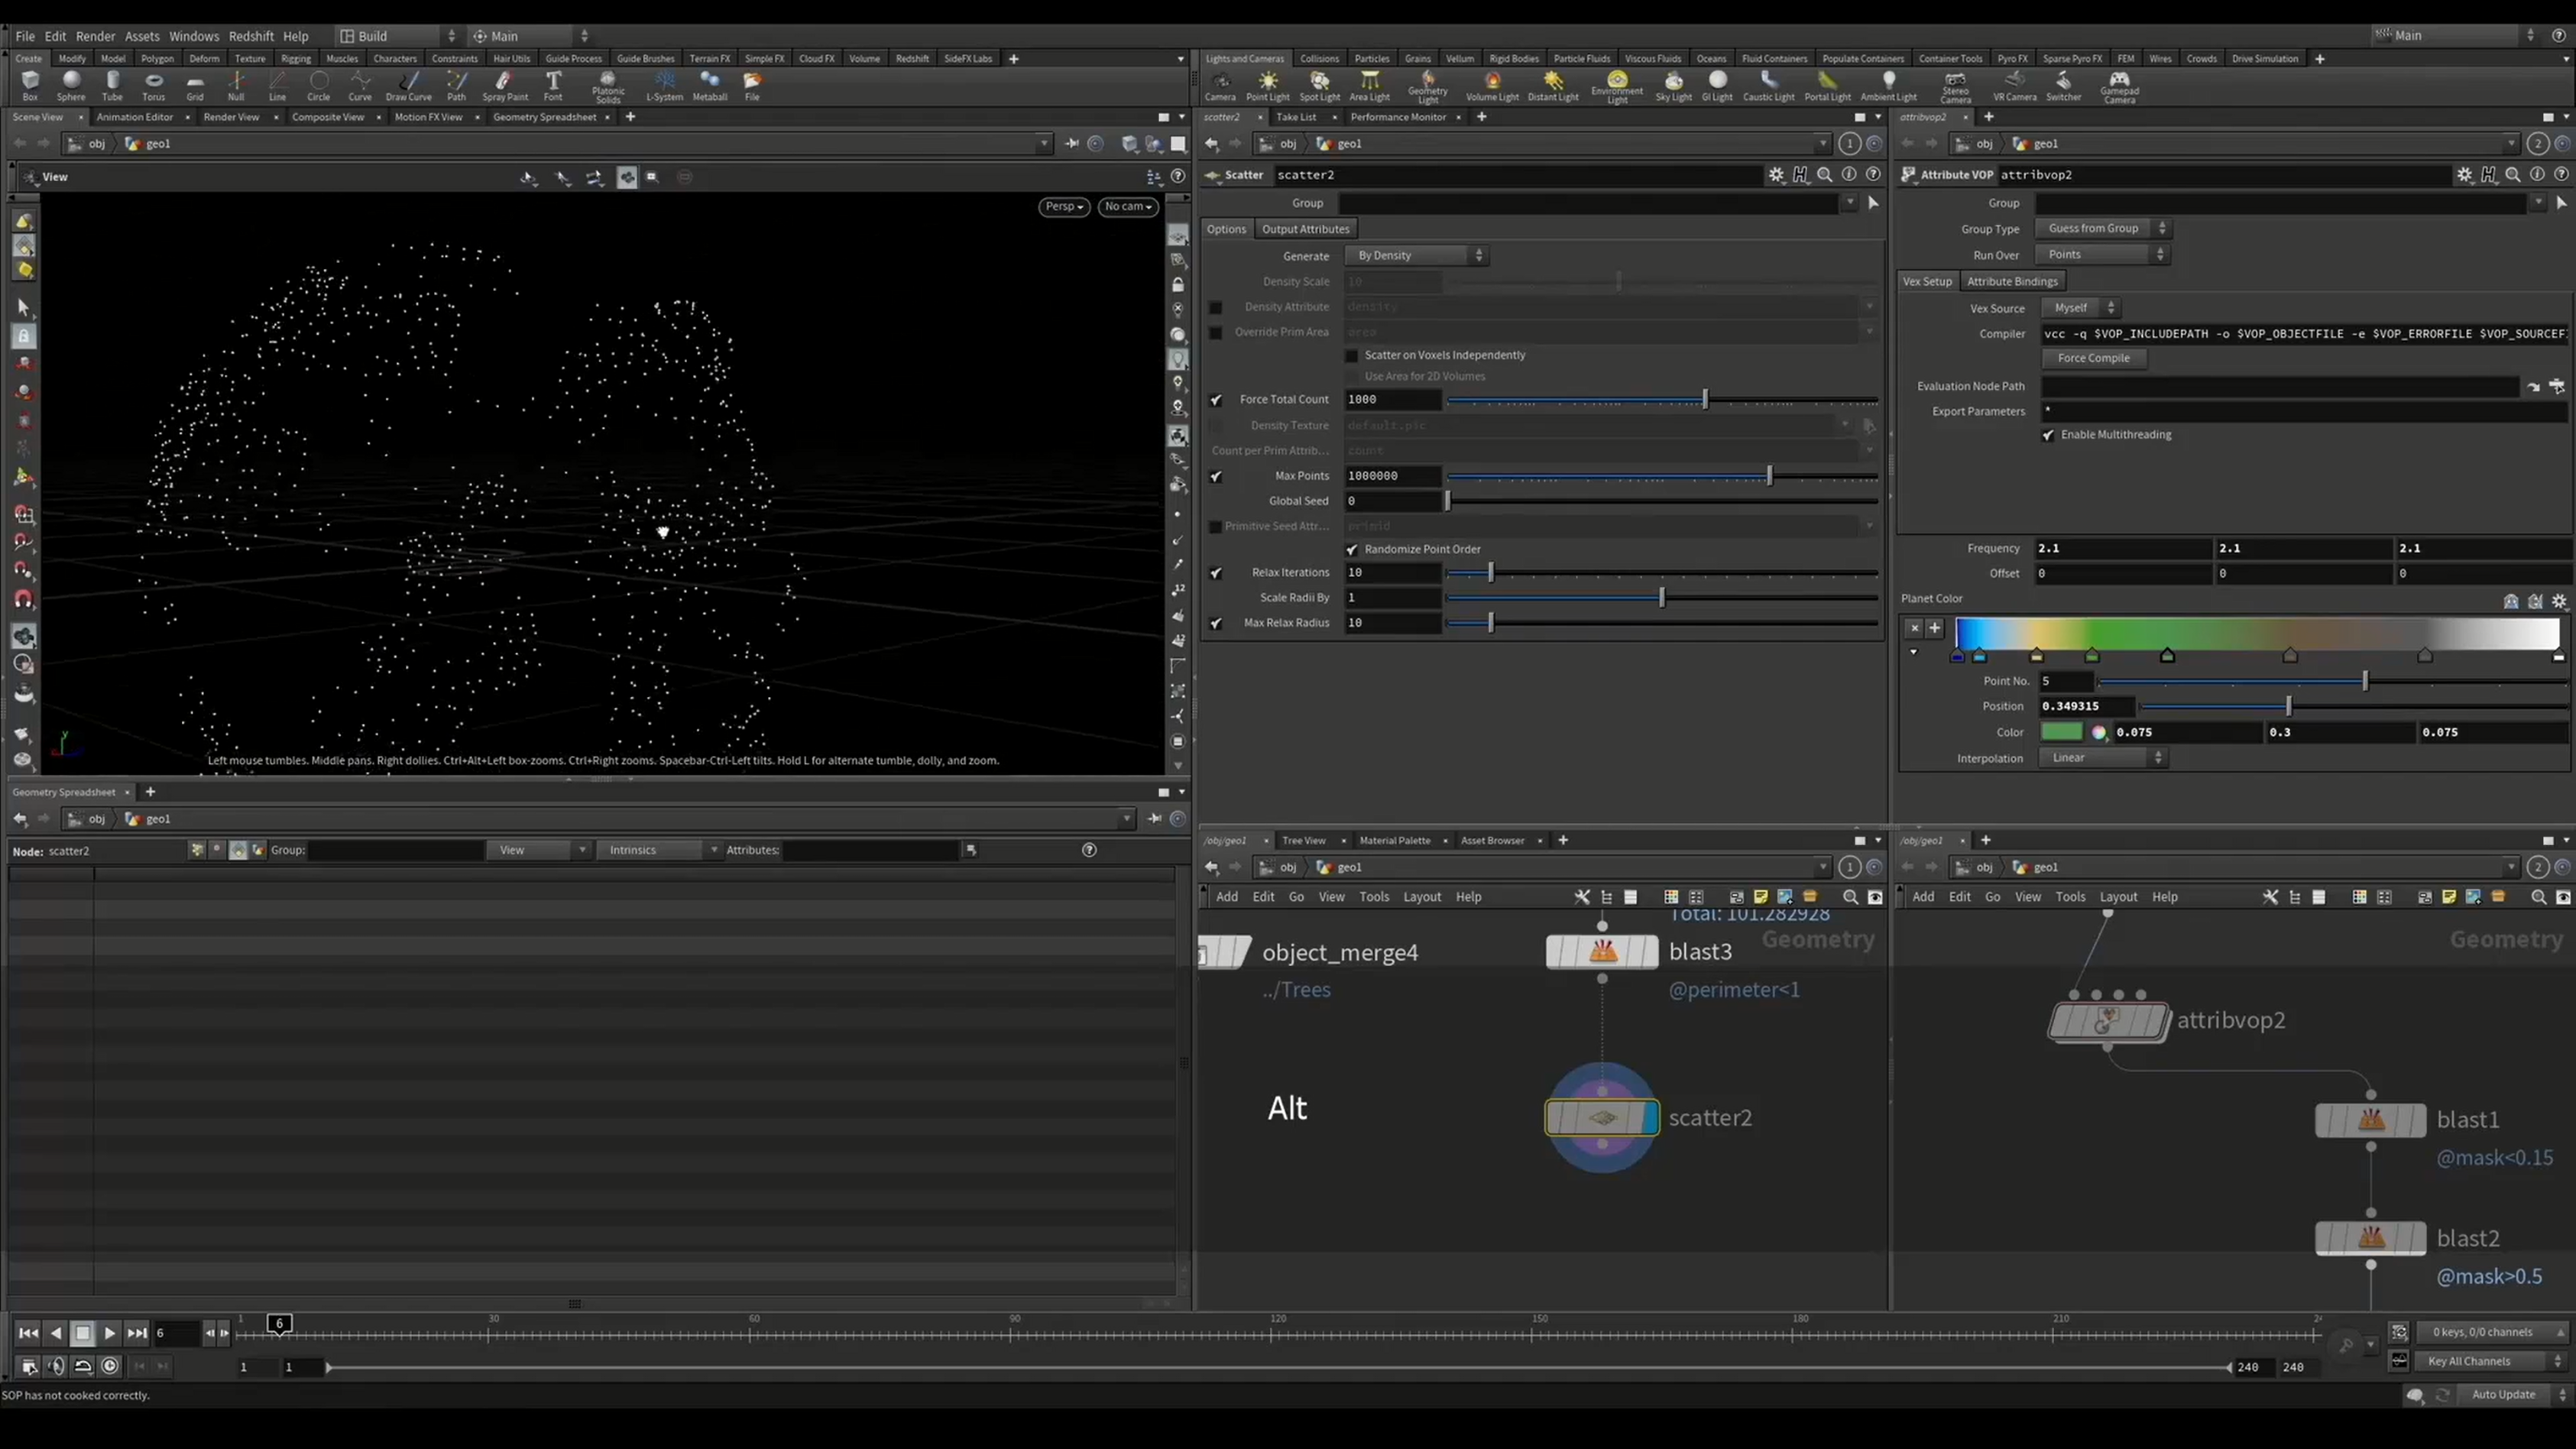Click the Force Compile button

click(2093, 358)
